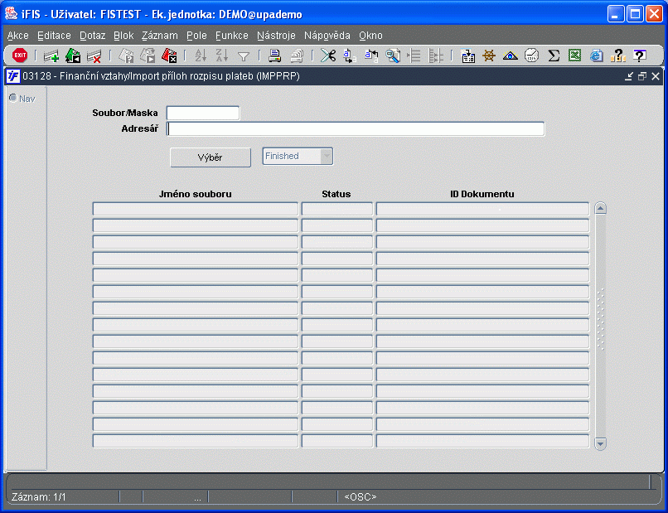The image size is (668, 513).
Task: Click the enter query question-mark icon
Action: pos(126,56)
